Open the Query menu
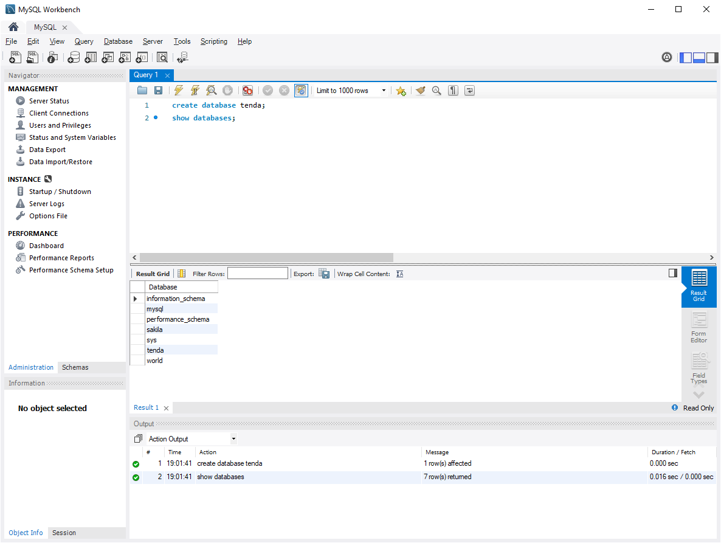Viewport: 721px width, 543px height. pyautogui.click(x=84, y=41)
